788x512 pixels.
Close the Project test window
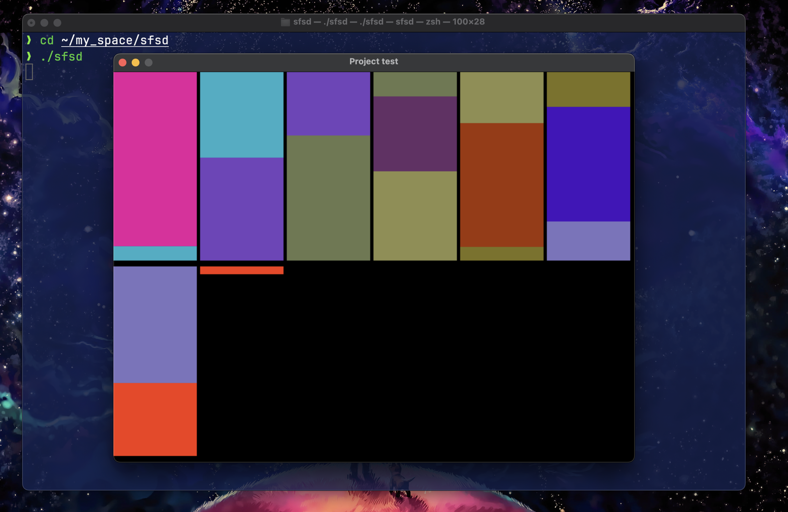[123, 63]
